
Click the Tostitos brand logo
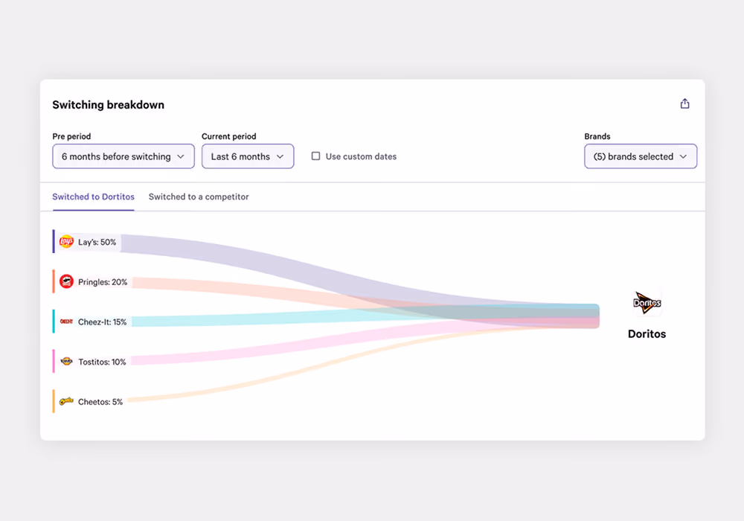[66, 361]
